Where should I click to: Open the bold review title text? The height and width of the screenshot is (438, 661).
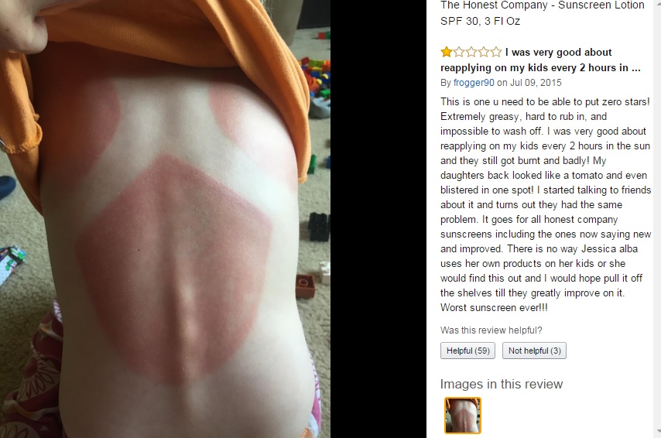point(540,60)
